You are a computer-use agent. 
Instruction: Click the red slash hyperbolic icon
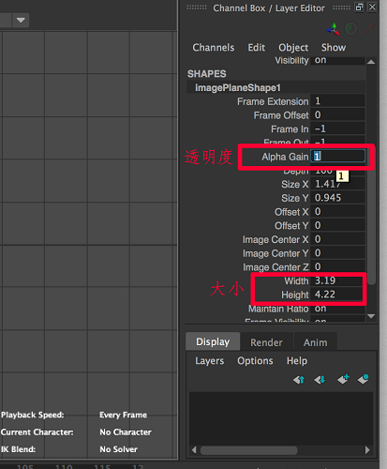tap(368, 29)
